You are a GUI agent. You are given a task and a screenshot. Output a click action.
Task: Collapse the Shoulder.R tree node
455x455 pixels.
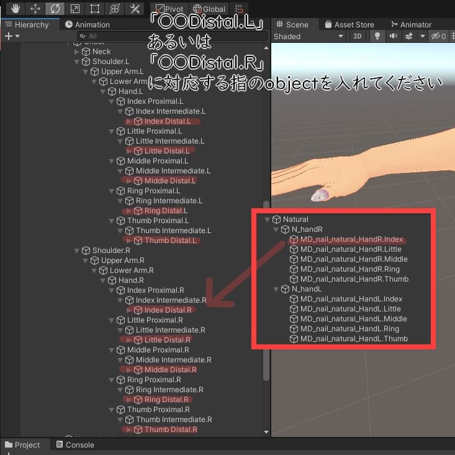click(77, 250)
